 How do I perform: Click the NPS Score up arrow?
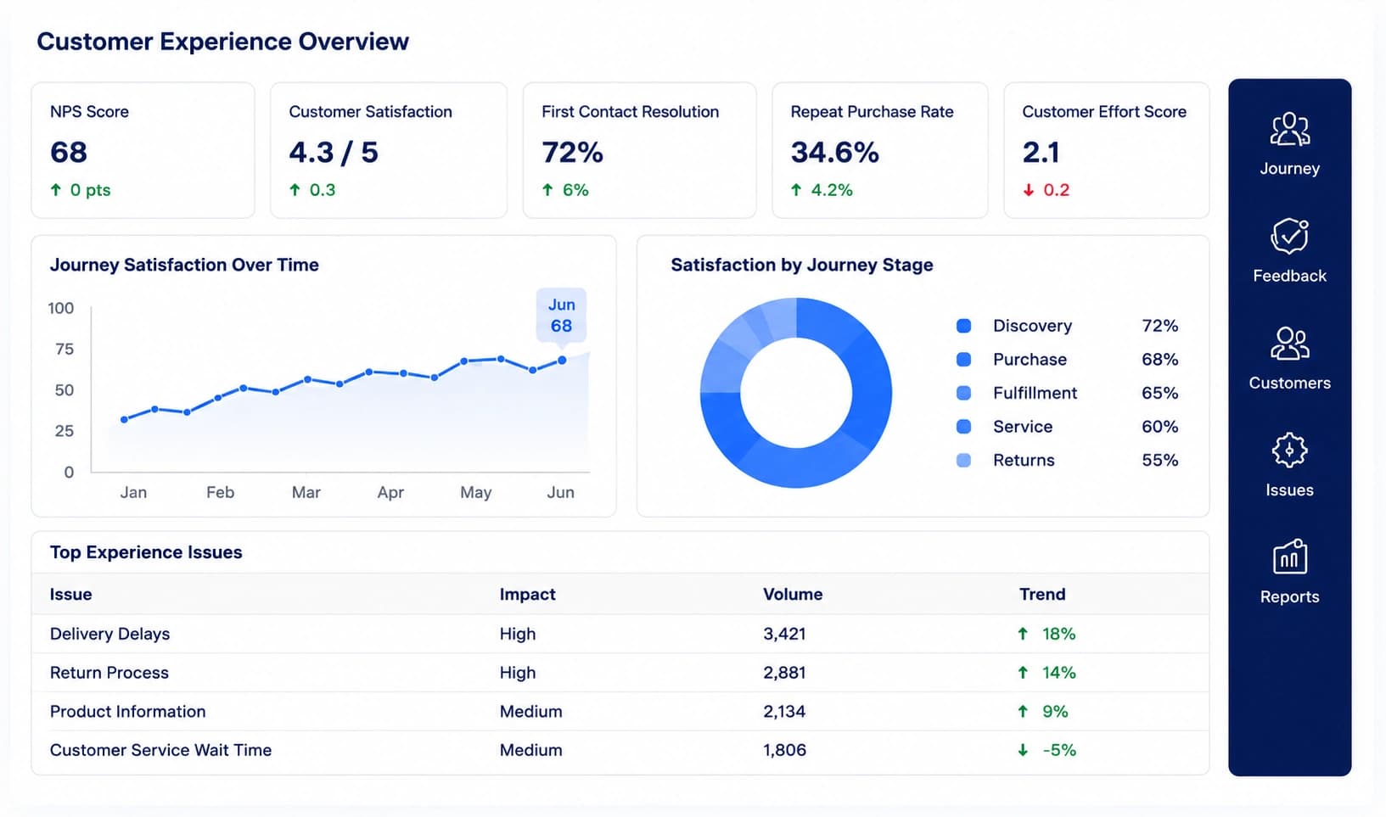pos(56,190)
